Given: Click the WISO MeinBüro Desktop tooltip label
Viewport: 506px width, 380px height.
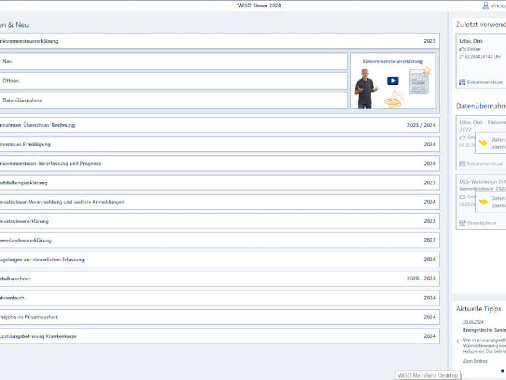Looking at the screenshot, I should (x=428, y=375).
